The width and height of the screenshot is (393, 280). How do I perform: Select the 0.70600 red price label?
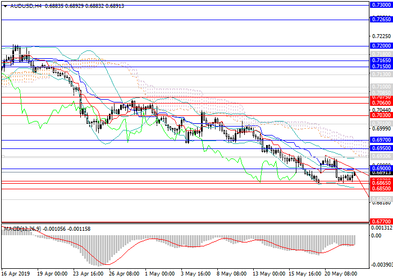coord(380,103)
